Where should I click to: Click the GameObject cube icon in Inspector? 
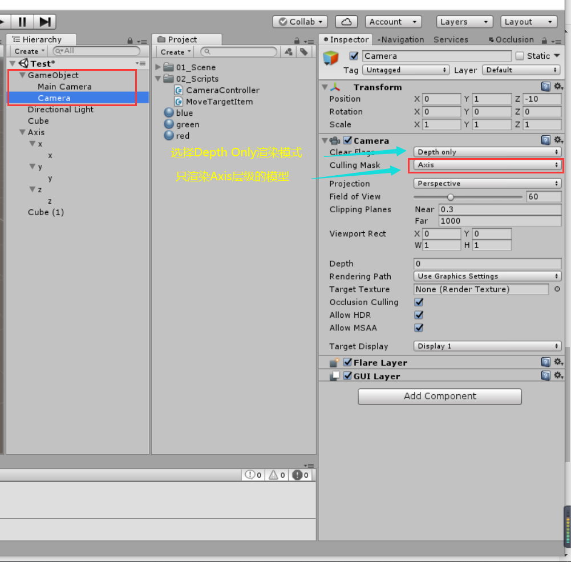pos(331,58)
